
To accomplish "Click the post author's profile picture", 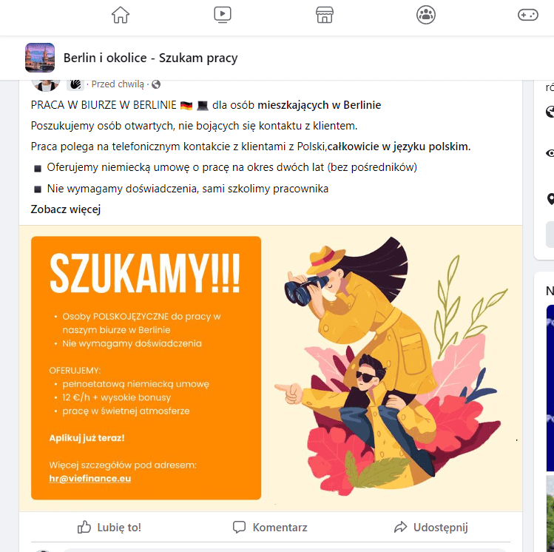I will 46,85.
